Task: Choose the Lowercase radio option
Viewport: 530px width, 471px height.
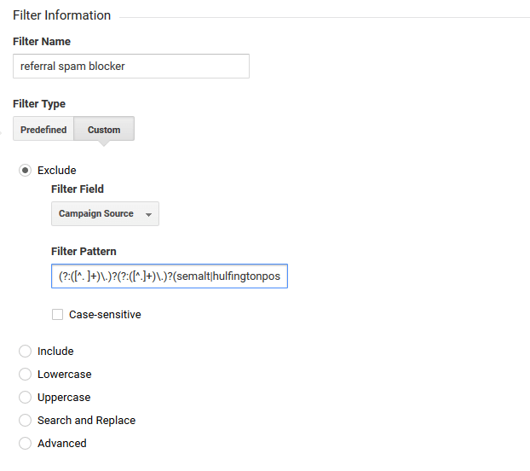Action: tap(25, 375)
